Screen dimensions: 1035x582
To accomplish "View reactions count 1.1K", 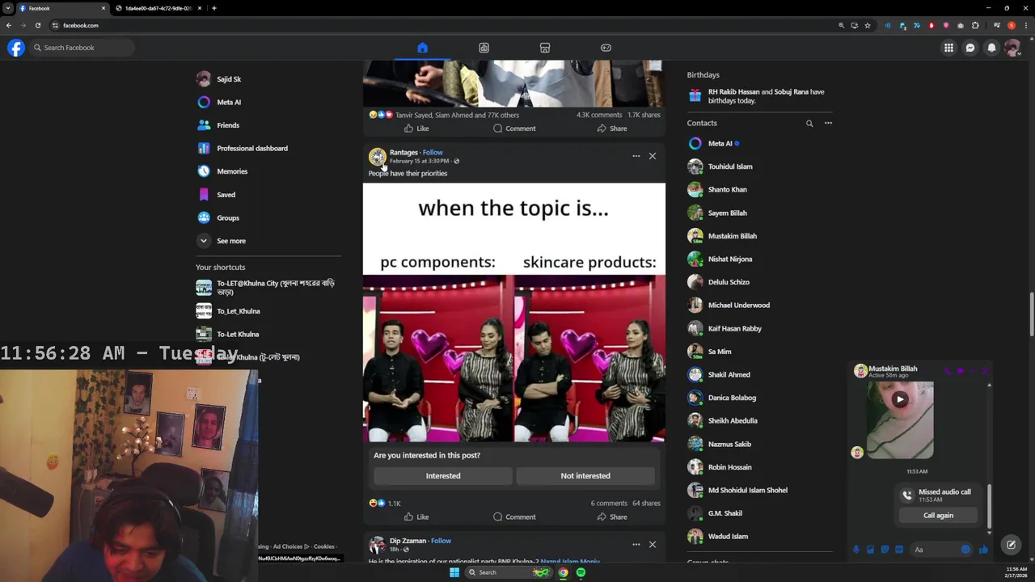I will coord(394,504).
